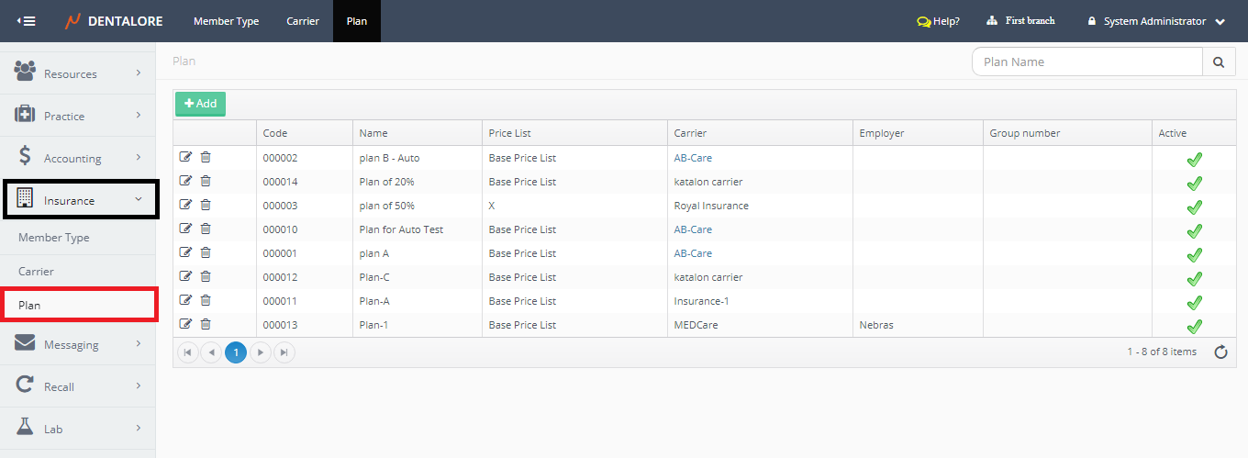
Task: Click edit icon for plan B - Auto
Action: 186,157
